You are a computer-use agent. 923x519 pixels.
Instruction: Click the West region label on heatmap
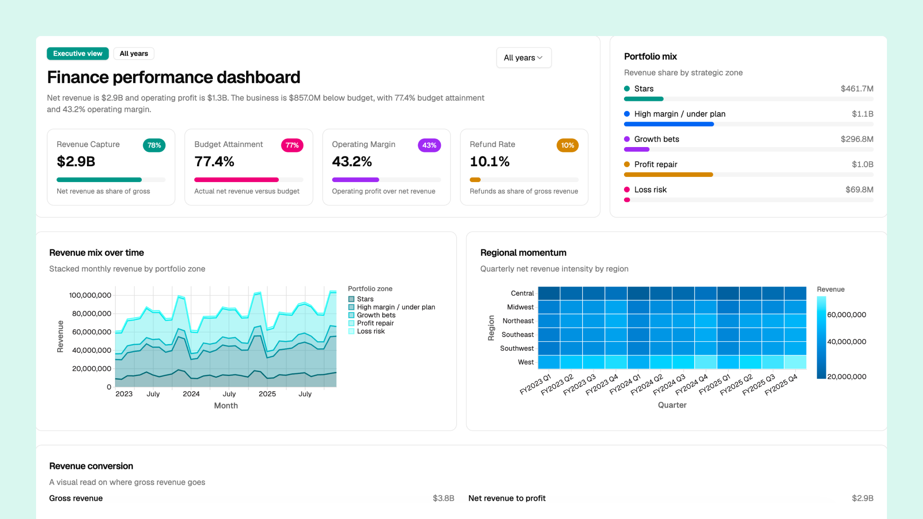coord(526,362)
